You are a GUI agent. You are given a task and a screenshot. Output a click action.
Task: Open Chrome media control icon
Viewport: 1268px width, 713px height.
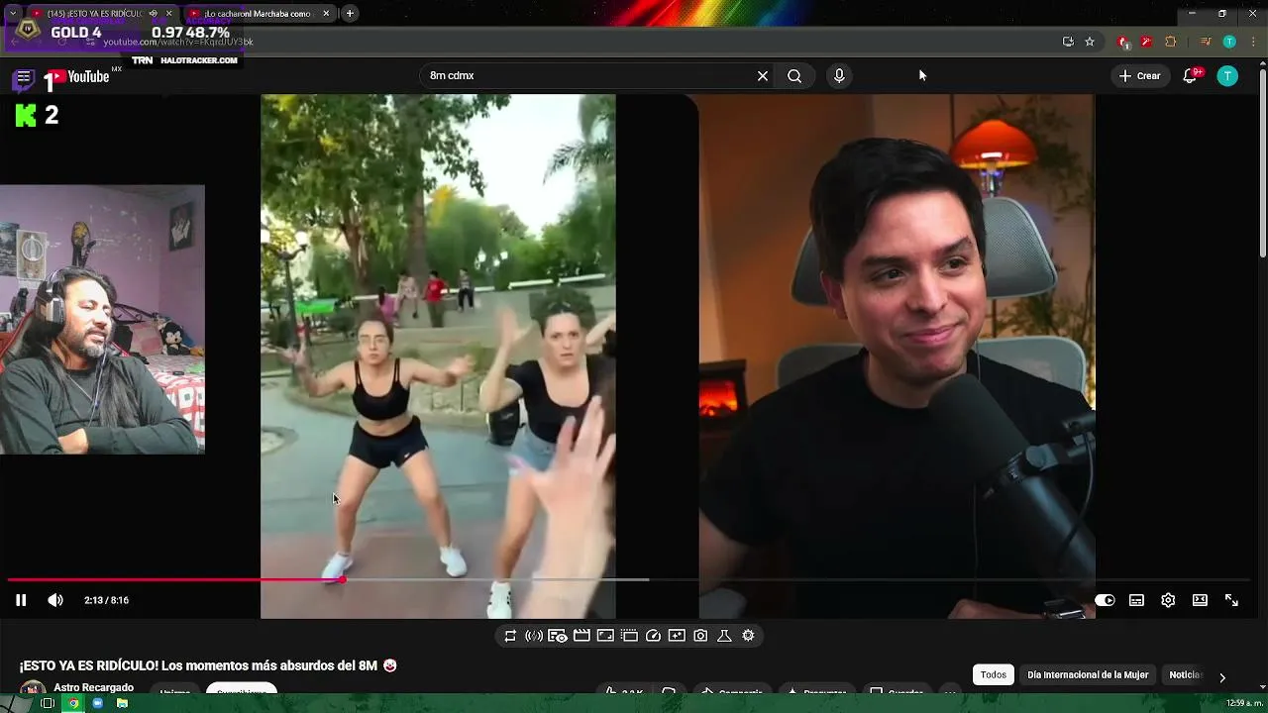point(1206,42)
